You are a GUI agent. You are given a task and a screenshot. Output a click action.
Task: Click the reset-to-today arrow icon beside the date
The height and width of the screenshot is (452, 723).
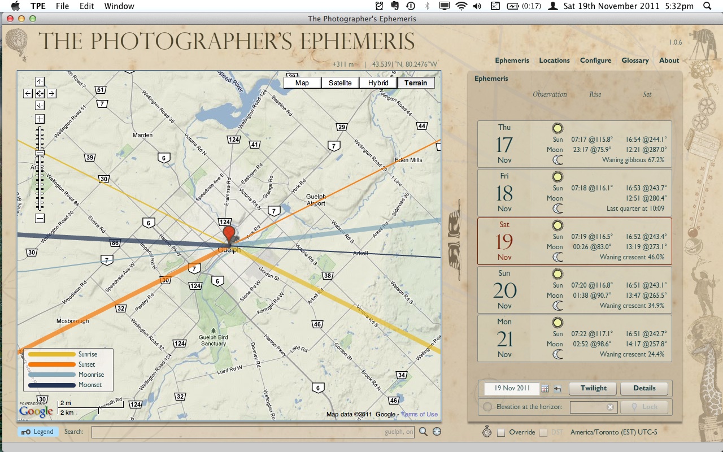click(558, 389)
